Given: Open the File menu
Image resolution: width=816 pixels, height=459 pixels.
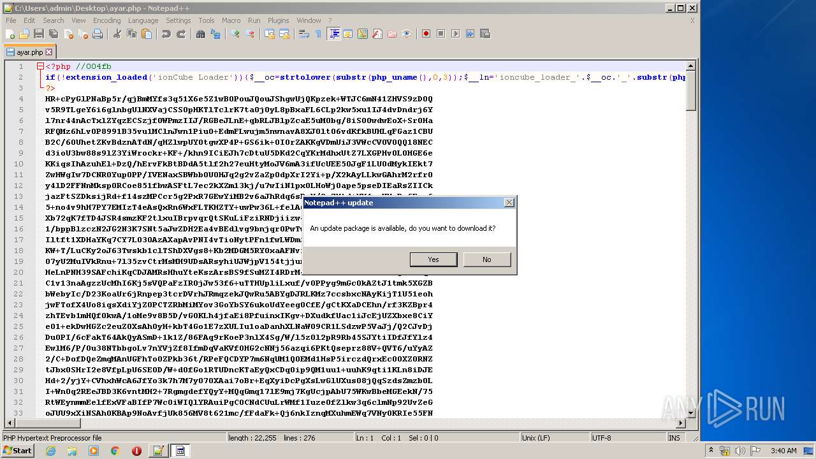Looking at the screenshot, I should tap(11, 20).
